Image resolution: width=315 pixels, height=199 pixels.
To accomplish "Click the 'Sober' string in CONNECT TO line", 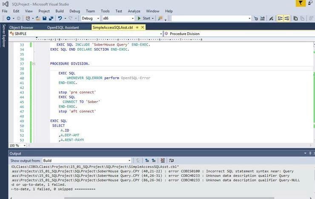I will pyautogui.click(x=93, y=102).
